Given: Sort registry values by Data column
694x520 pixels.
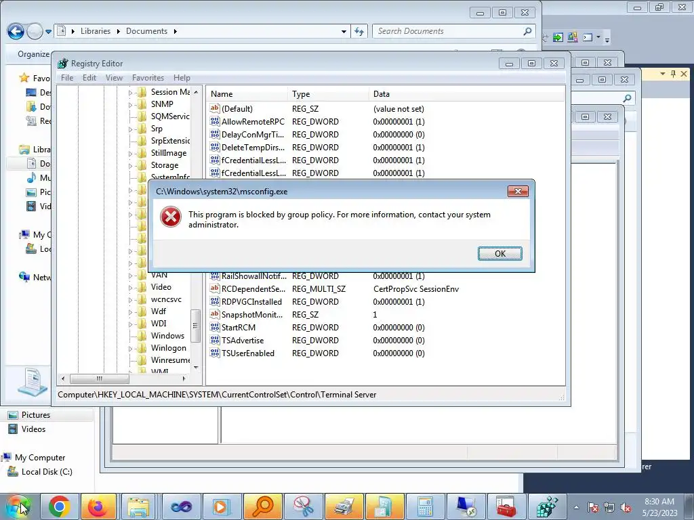Looking at the screenshot, I should click(x=466, y=93).
